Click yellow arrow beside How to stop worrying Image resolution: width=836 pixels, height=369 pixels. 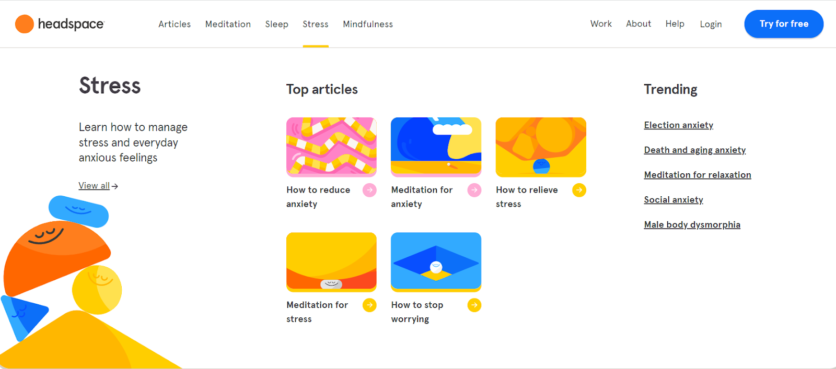coord(474,305)
